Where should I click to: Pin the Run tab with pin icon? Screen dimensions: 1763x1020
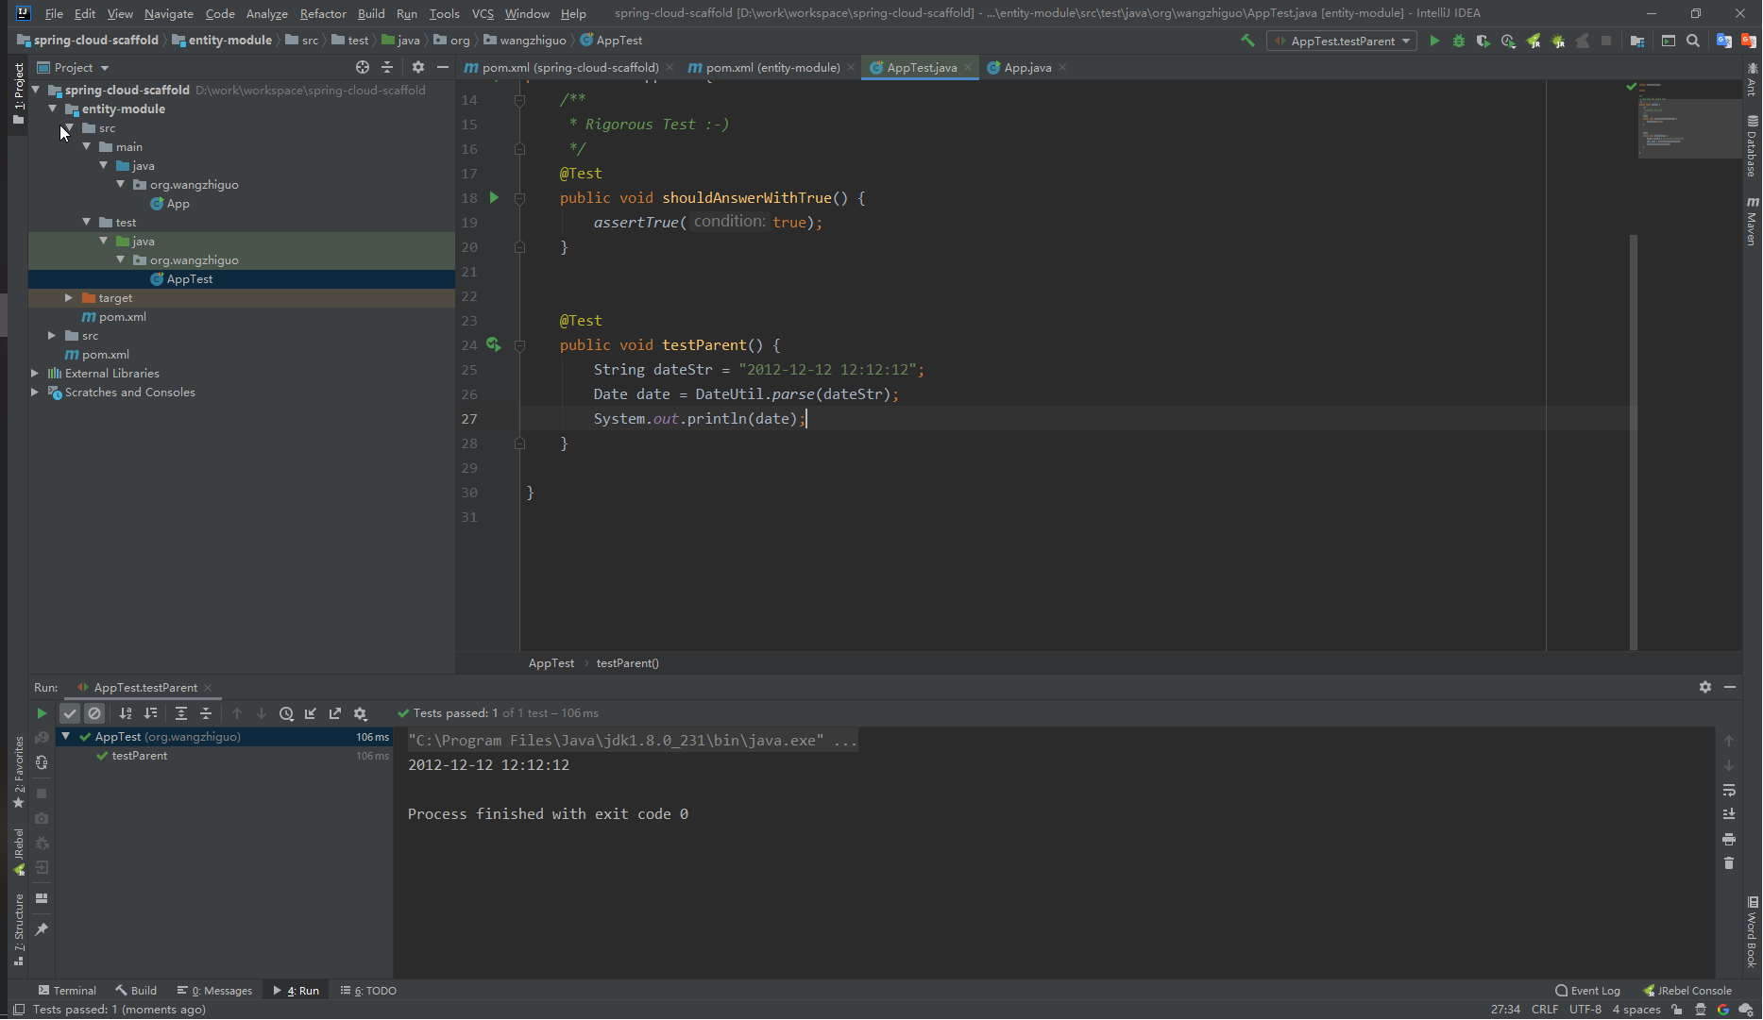[42, 929]
